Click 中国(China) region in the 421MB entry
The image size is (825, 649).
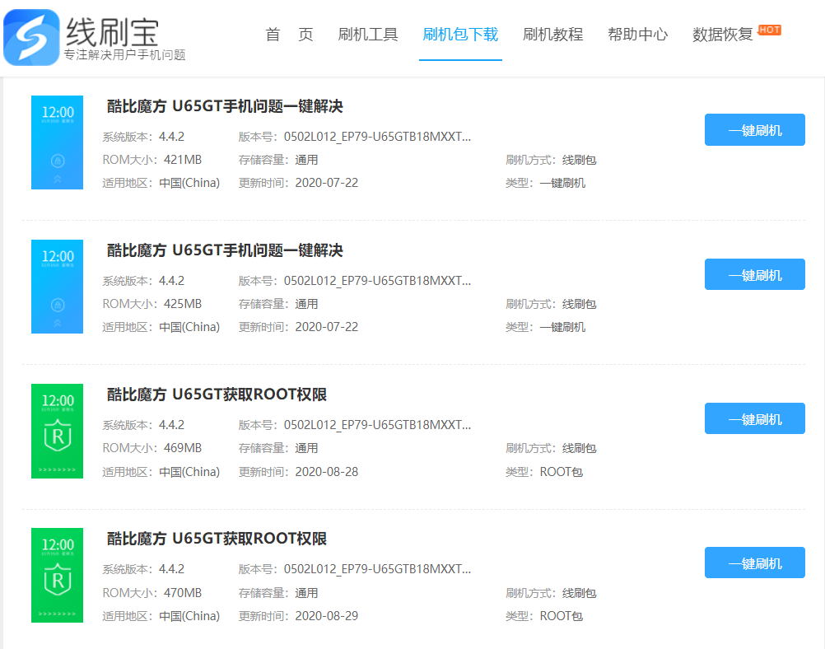pyautogui.click(x=189, y=183)
